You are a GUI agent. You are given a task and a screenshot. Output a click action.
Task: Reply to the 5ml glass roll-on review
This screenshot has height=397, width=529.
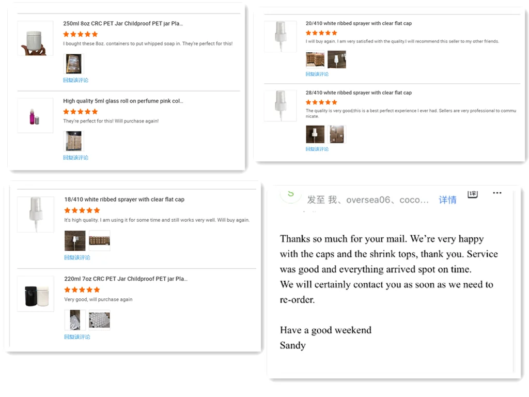76,158
